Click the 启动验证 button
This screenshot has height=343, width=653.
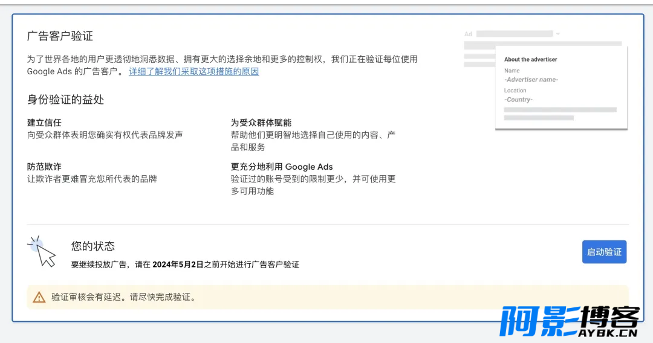tap(604, 252)
